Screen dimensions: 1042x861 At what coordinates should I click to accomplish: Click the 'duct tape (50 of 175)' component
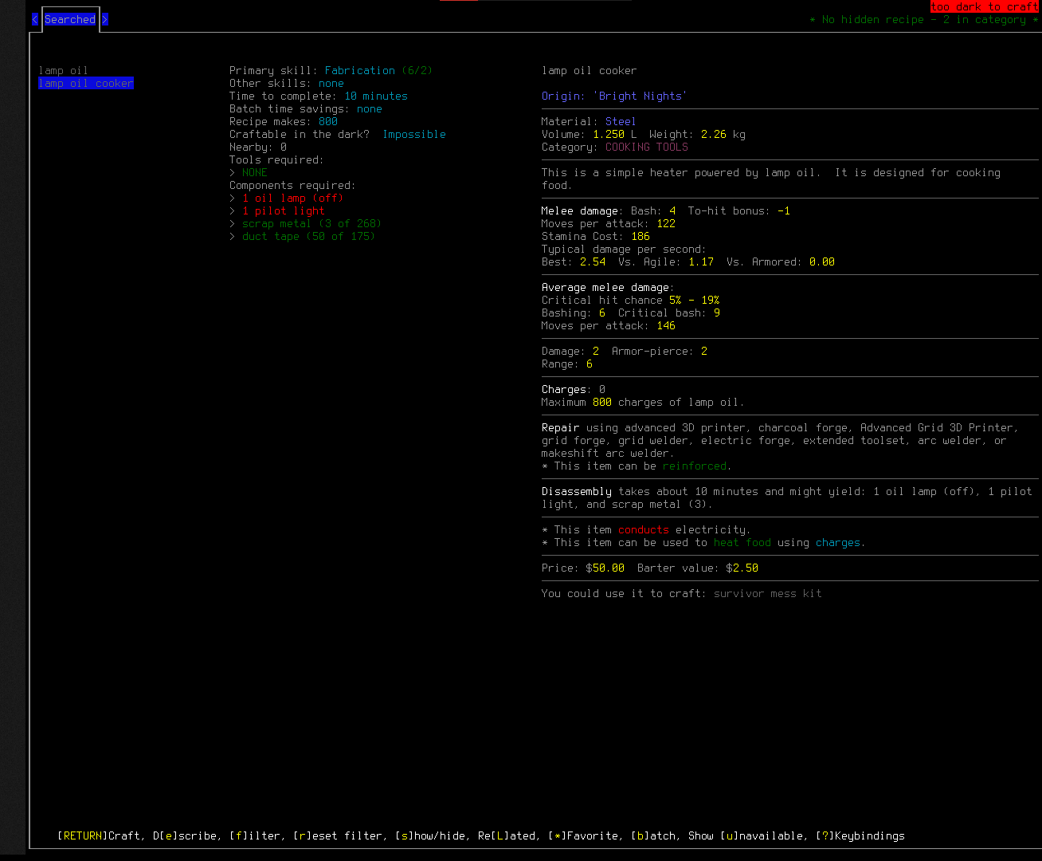pyautogui.click(x=309, y=236)
